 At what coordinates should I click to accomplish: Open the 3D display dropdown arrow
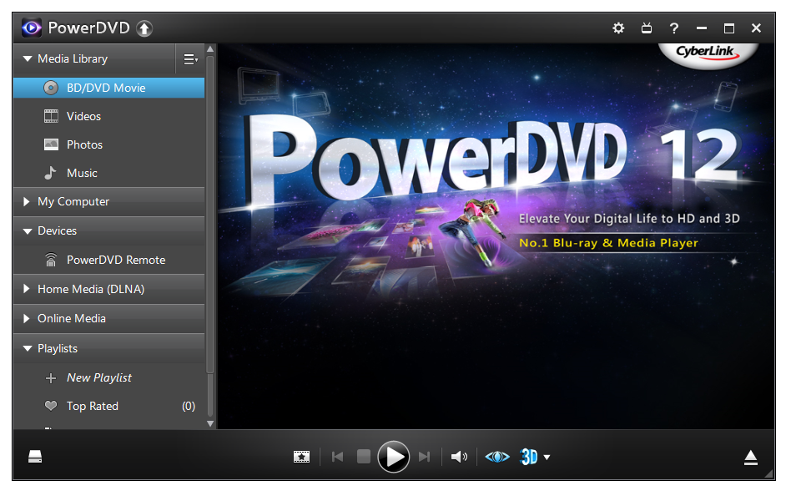(547, 458)
